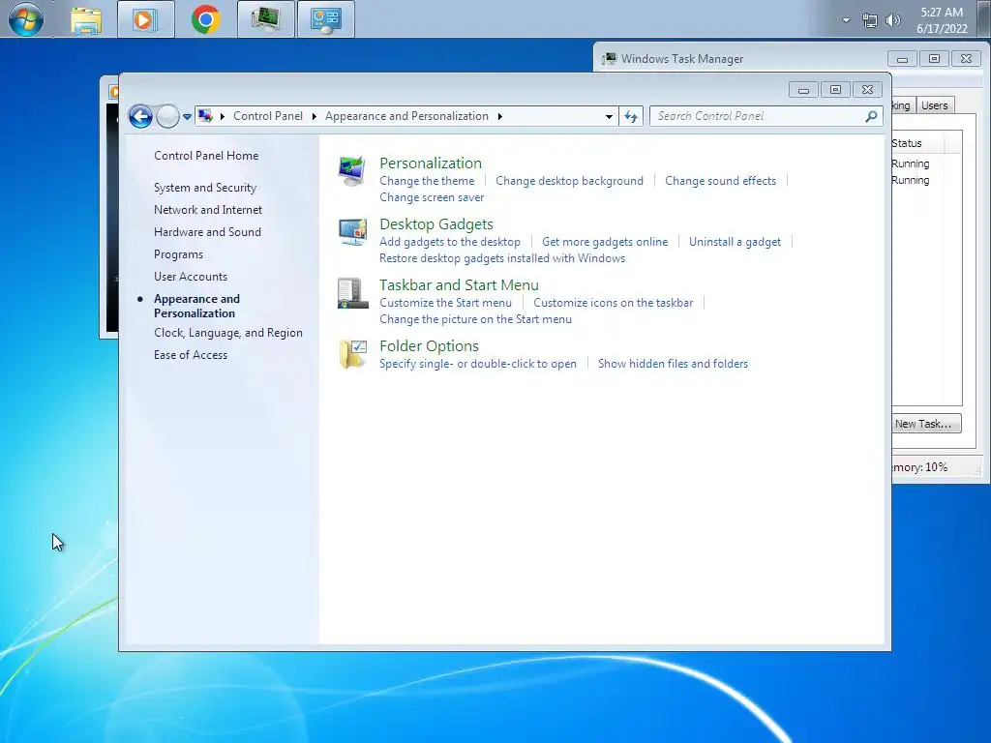Open the network tray icon
991x743 pixels.
(870, 20)
